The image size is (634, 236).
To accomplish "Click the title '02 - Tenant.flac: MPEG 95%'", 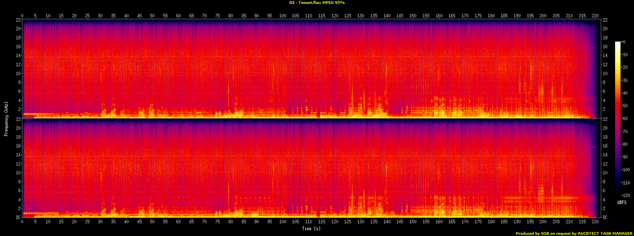I will [x=317, y=2].
